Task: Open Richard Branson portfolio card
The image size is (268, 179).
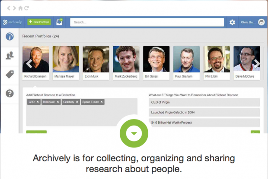Action: (x=35, y=63)
